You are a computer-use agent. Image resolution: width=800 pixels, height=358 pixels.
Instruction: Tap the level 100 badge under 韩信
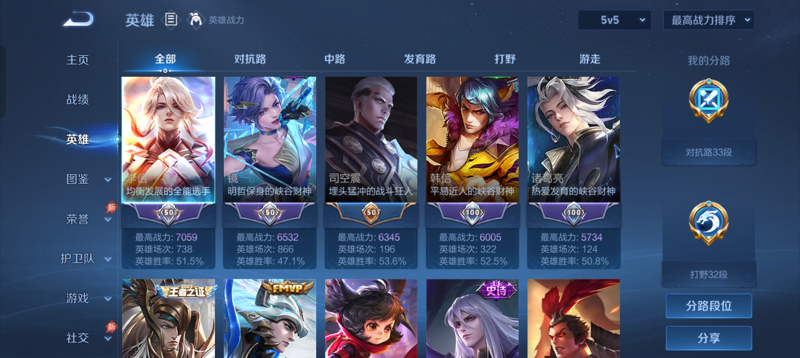[472, 213]
